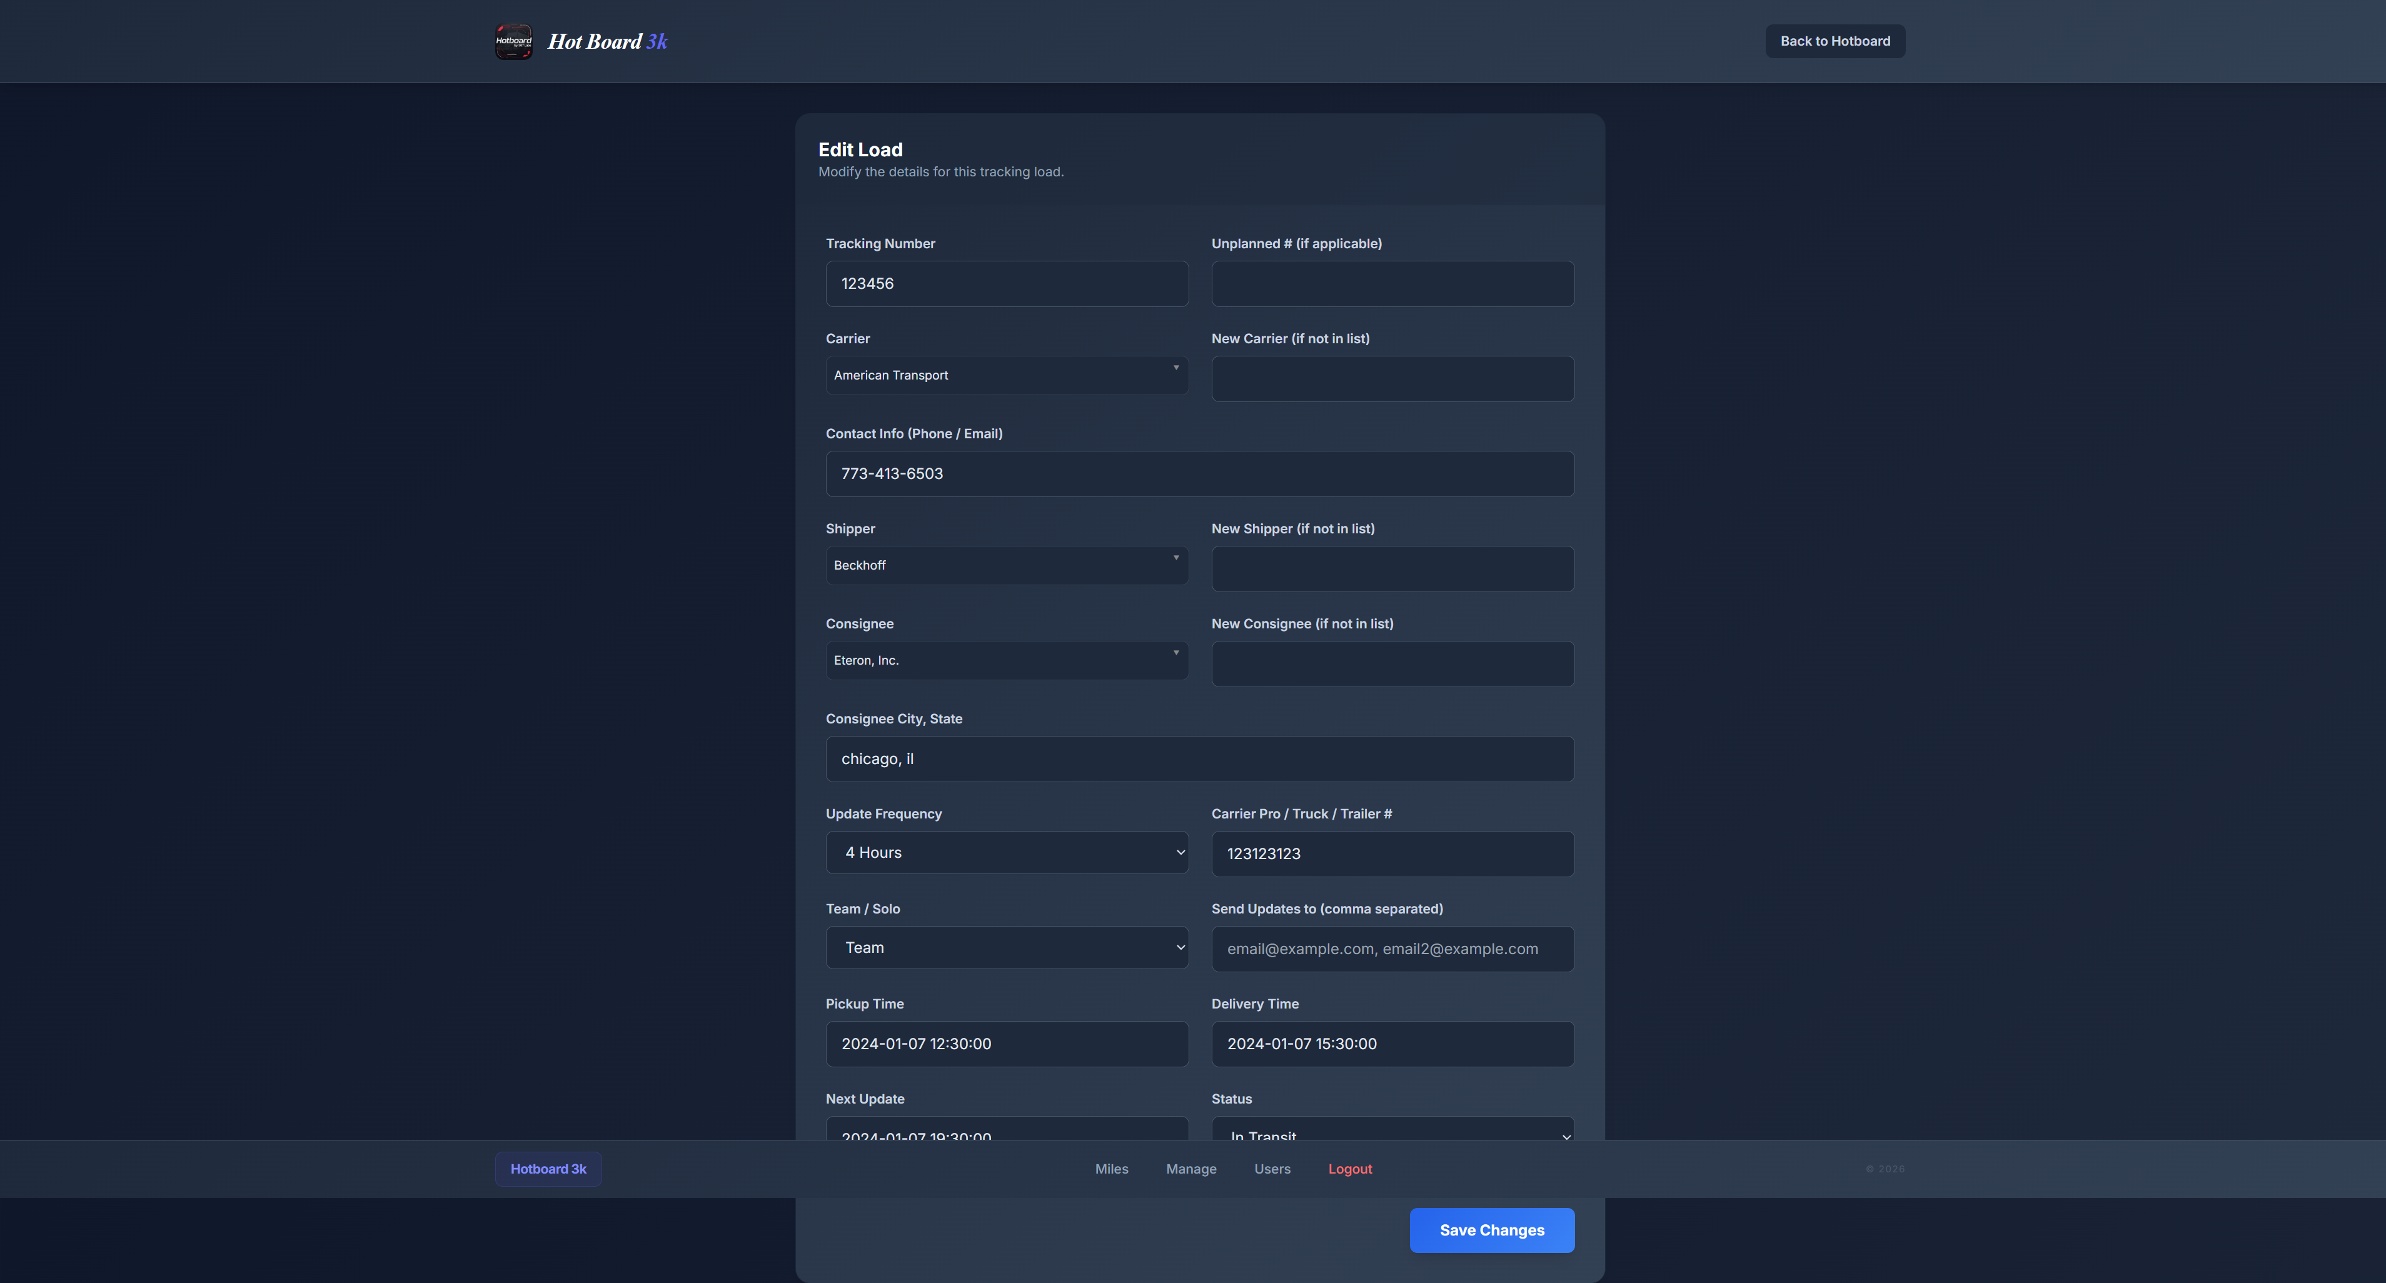Open the Shipper dropdown showing Beckhoff
The image size is (2386, 1283).
pos(1006,565)
